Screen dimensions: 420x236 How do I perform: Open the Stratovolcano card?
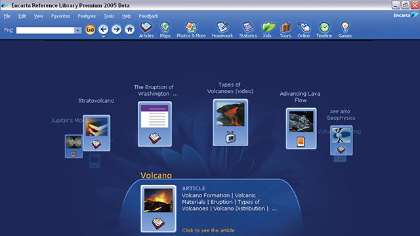click(x=96, y=133)
